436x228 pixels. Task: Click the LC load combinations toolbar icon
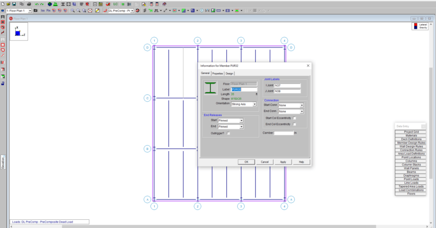tap(116, 4)
